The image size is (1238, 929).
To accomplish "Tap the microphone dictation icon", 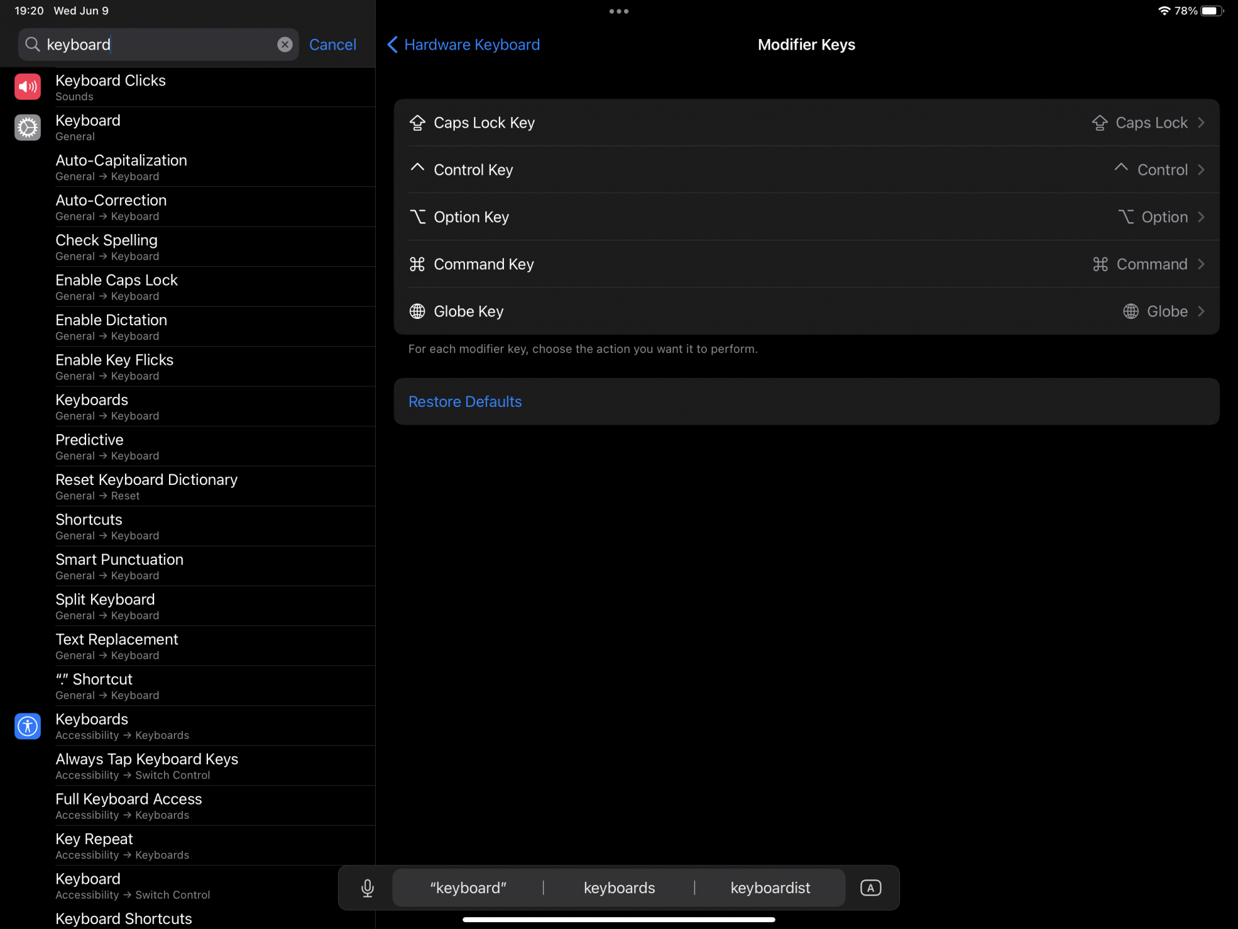I will [x=367, y=888].
